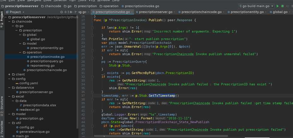
Task: Click the data folder icon under excel
Action: 17,101
